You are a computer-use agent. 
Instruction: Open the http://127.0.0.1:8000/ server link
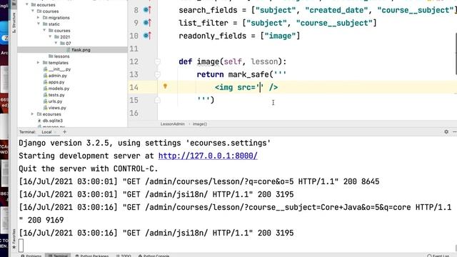(208, 156)
